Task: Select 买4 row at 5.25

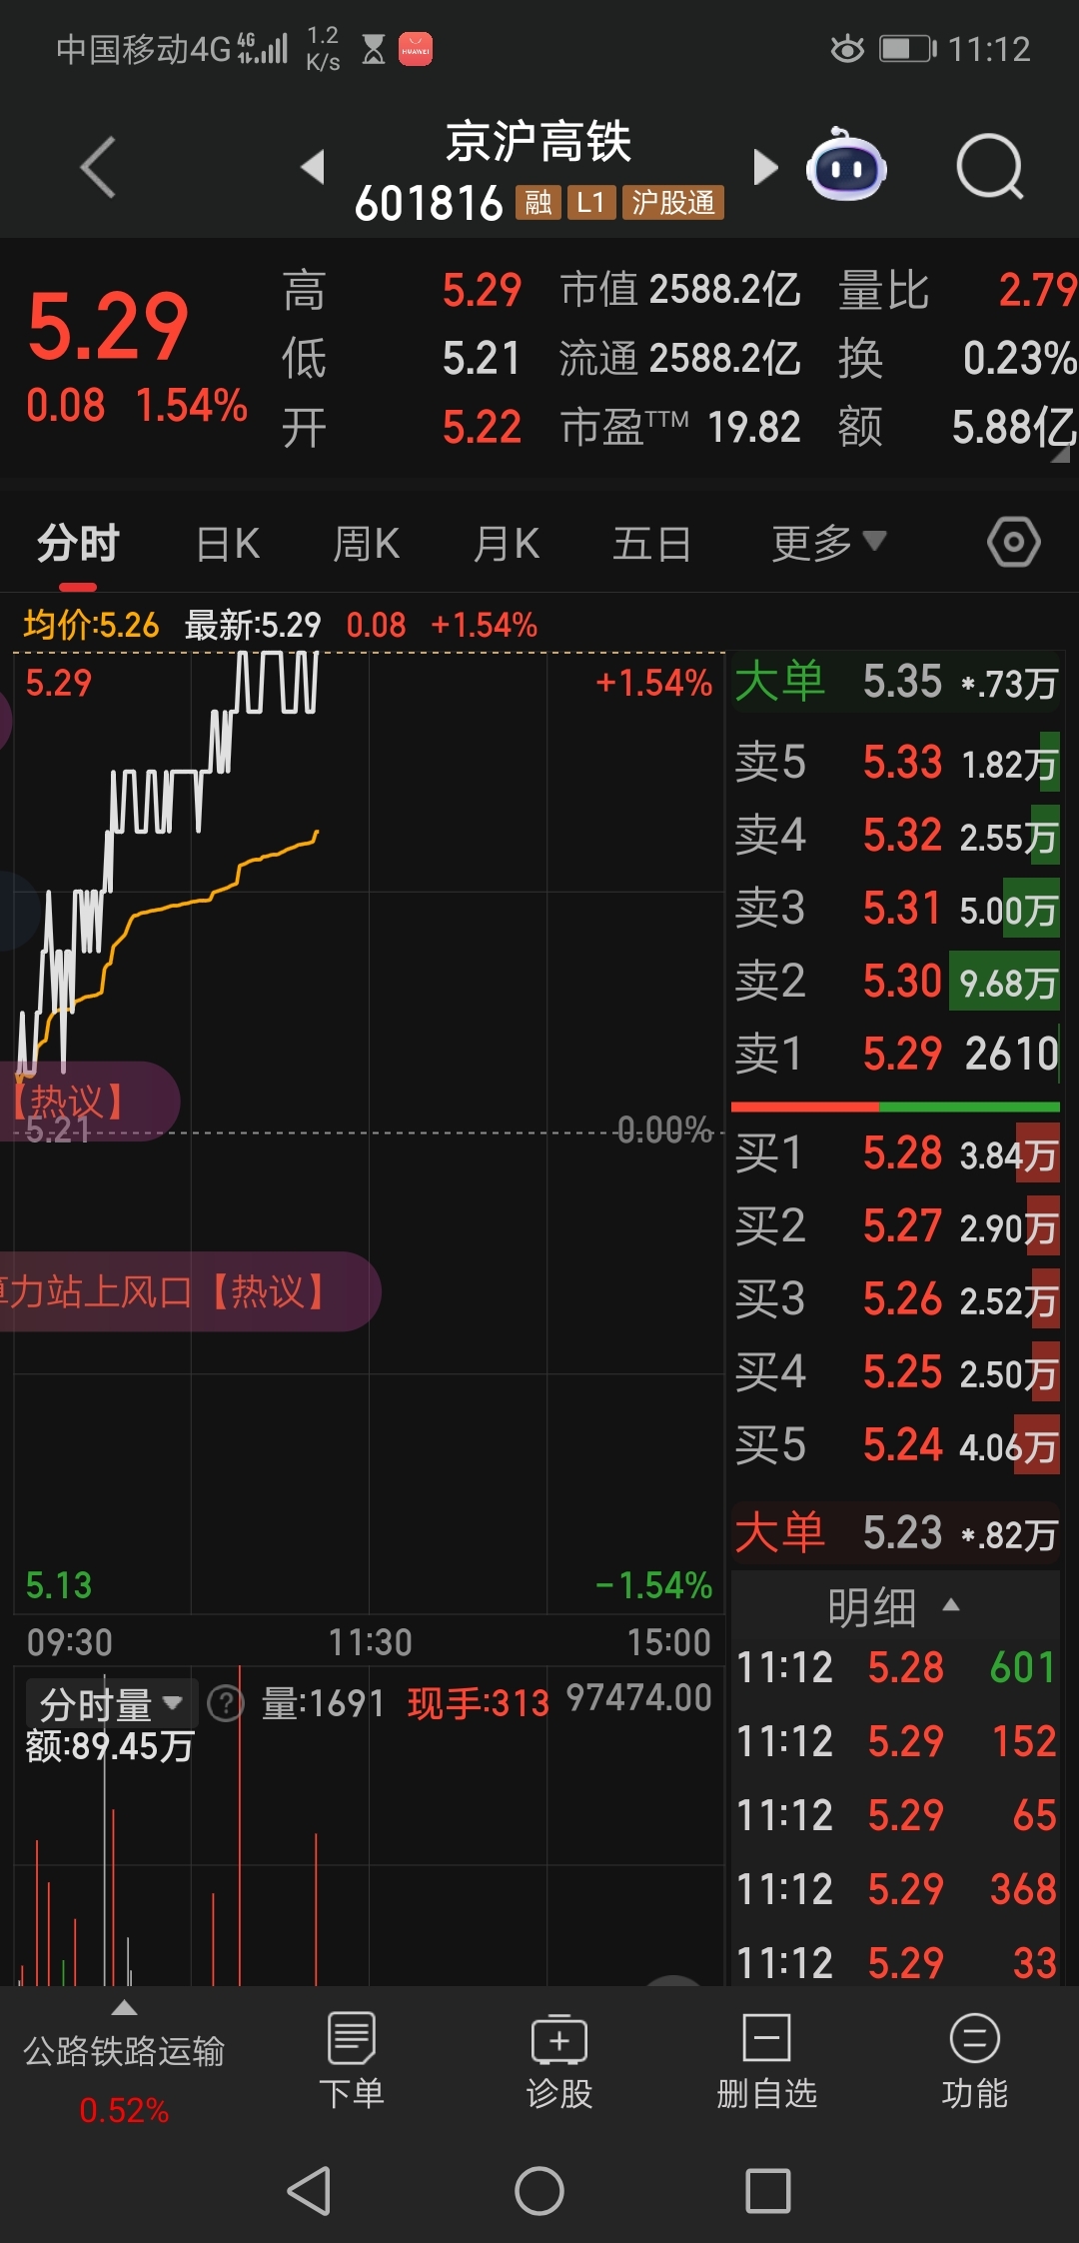Action: tap(895, 1372)
